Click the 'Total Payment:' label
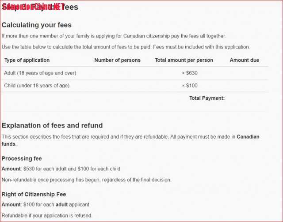Screen dimensions: 283x222 pyautogui.click(x=207, y=98)
